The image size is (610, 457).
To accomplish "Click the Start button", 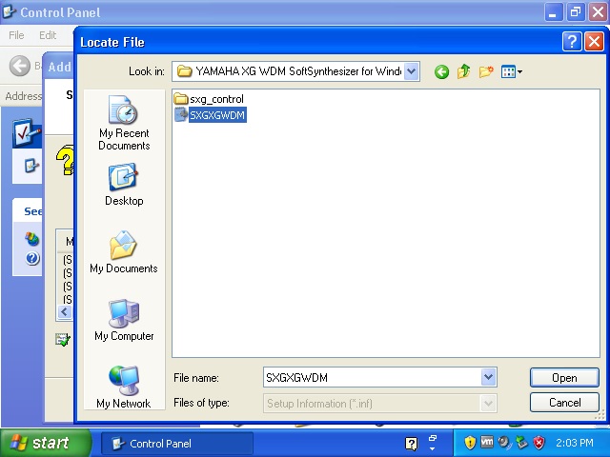I will pyautogui.click(x=45, y=443).
